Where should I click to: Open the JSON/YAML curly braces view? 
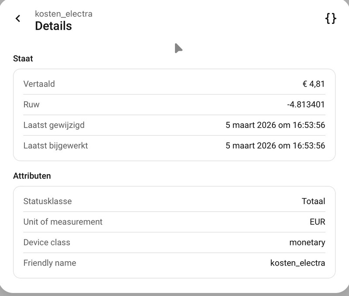click(x=331, y=18)
